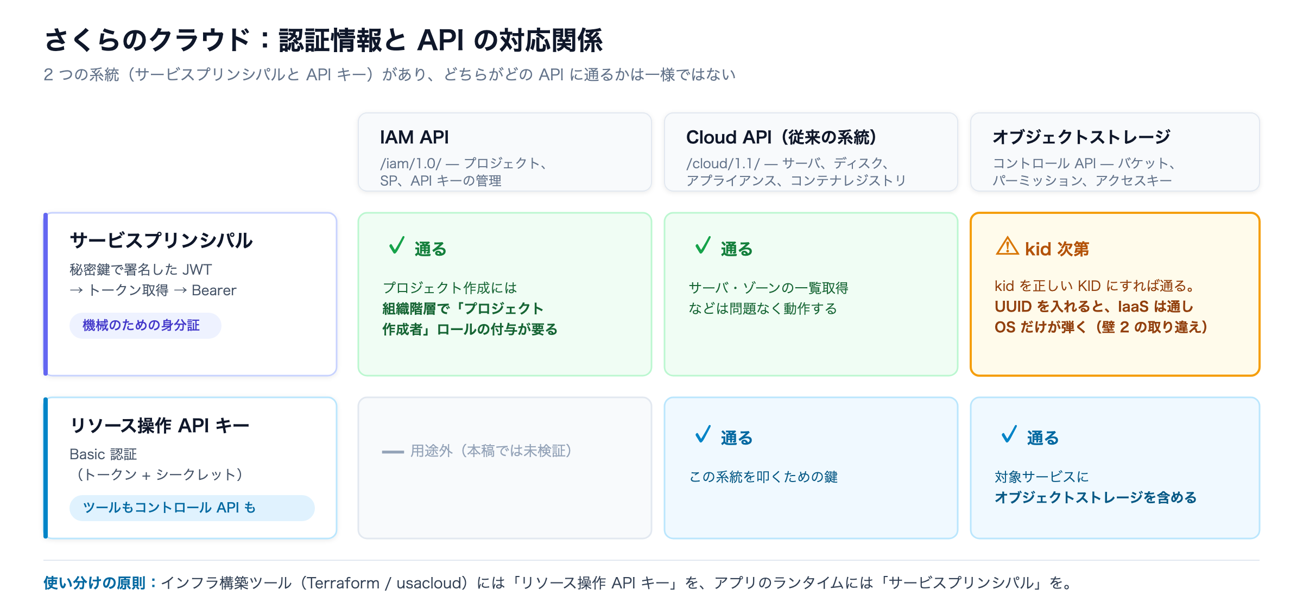This screenshot has width=1303, height=608.
Task: Click 'kid を正しい KID にすれば通る。' text
Action: point(1095,286)
